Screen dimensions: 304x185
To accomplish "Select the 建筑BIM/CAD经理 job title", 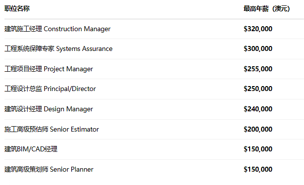I will click(31, 149).
